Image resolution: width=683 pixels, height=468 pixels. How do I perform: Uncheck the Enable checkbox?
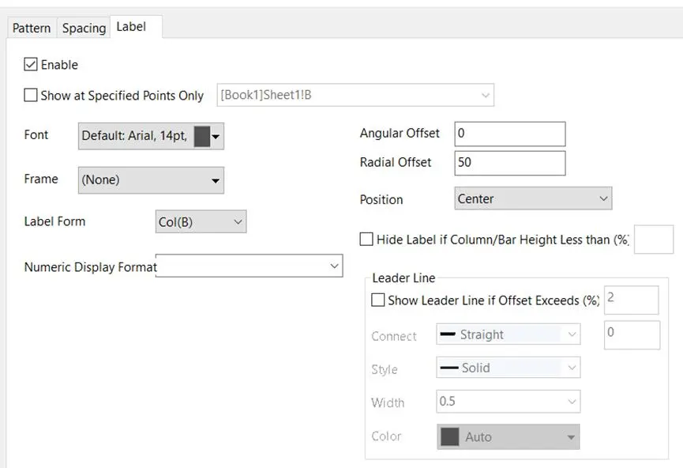31,65
